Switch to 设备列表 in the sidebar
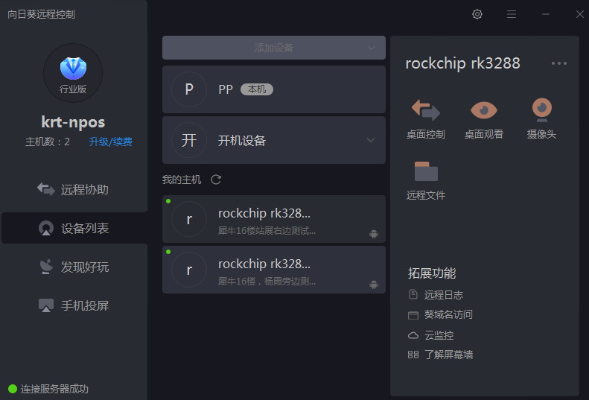Viewport: 589px width, 400px height. [x=74, y=228]
